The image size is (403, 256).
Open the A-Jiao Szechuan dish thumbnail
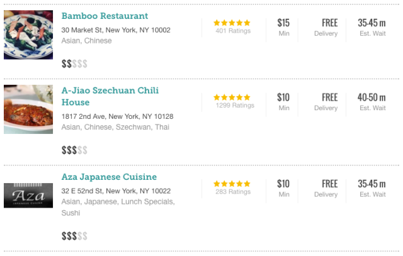28,109
